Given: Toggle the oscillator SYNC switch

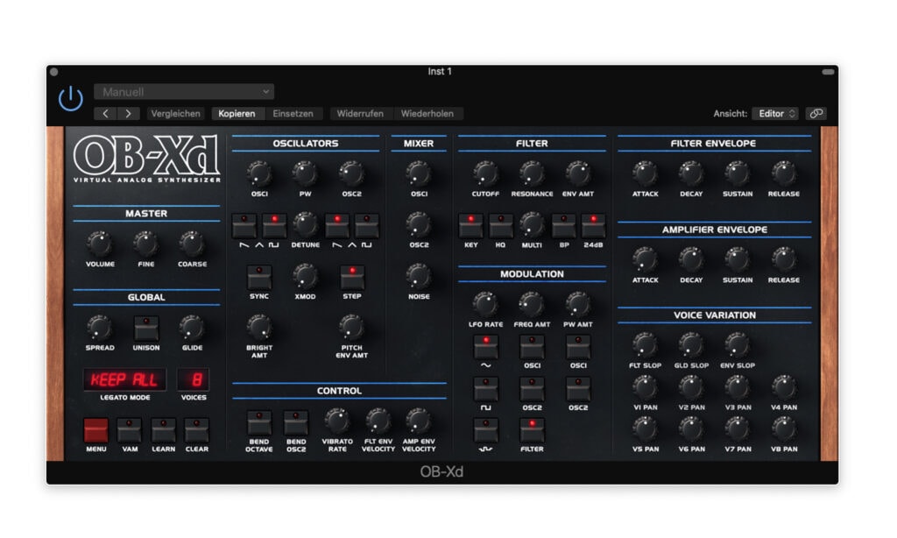Looking at the screenshot, I should point(259,278).
